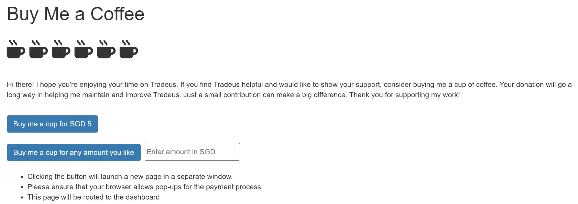Focus the Enter amount in SGD field
This screenshot has width=578, height=204.
click(x=192, y=152)
